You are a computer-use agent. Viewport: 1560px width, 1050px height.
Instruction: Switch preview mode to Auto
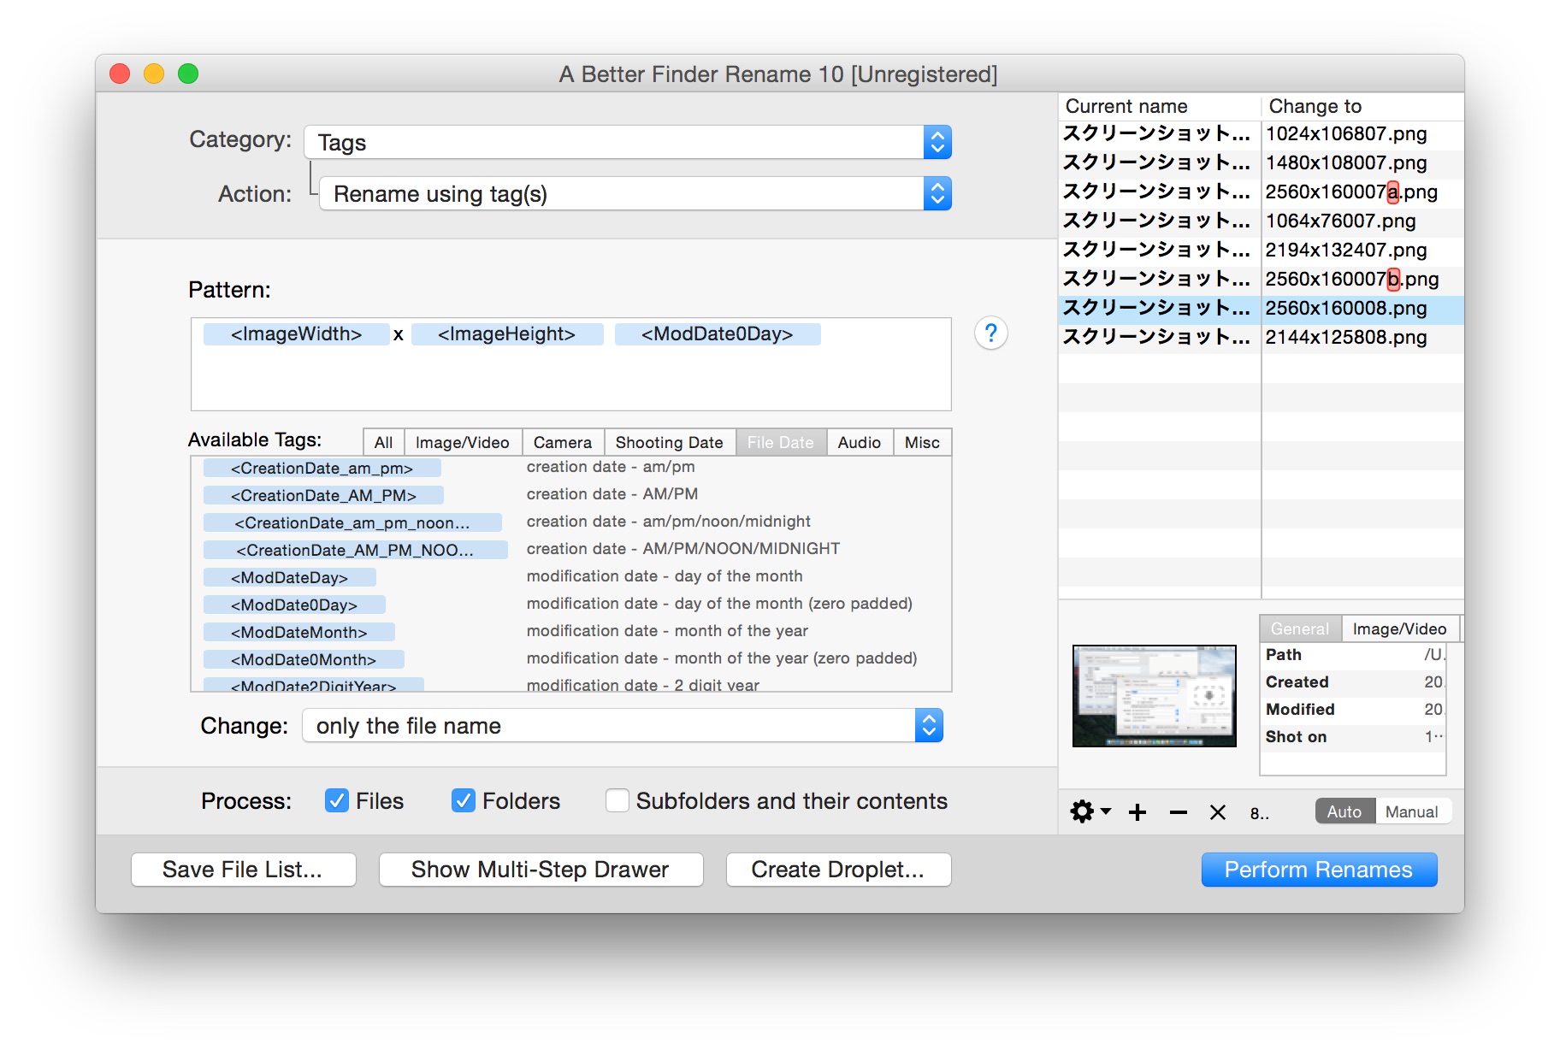(x=1344, y=811)
